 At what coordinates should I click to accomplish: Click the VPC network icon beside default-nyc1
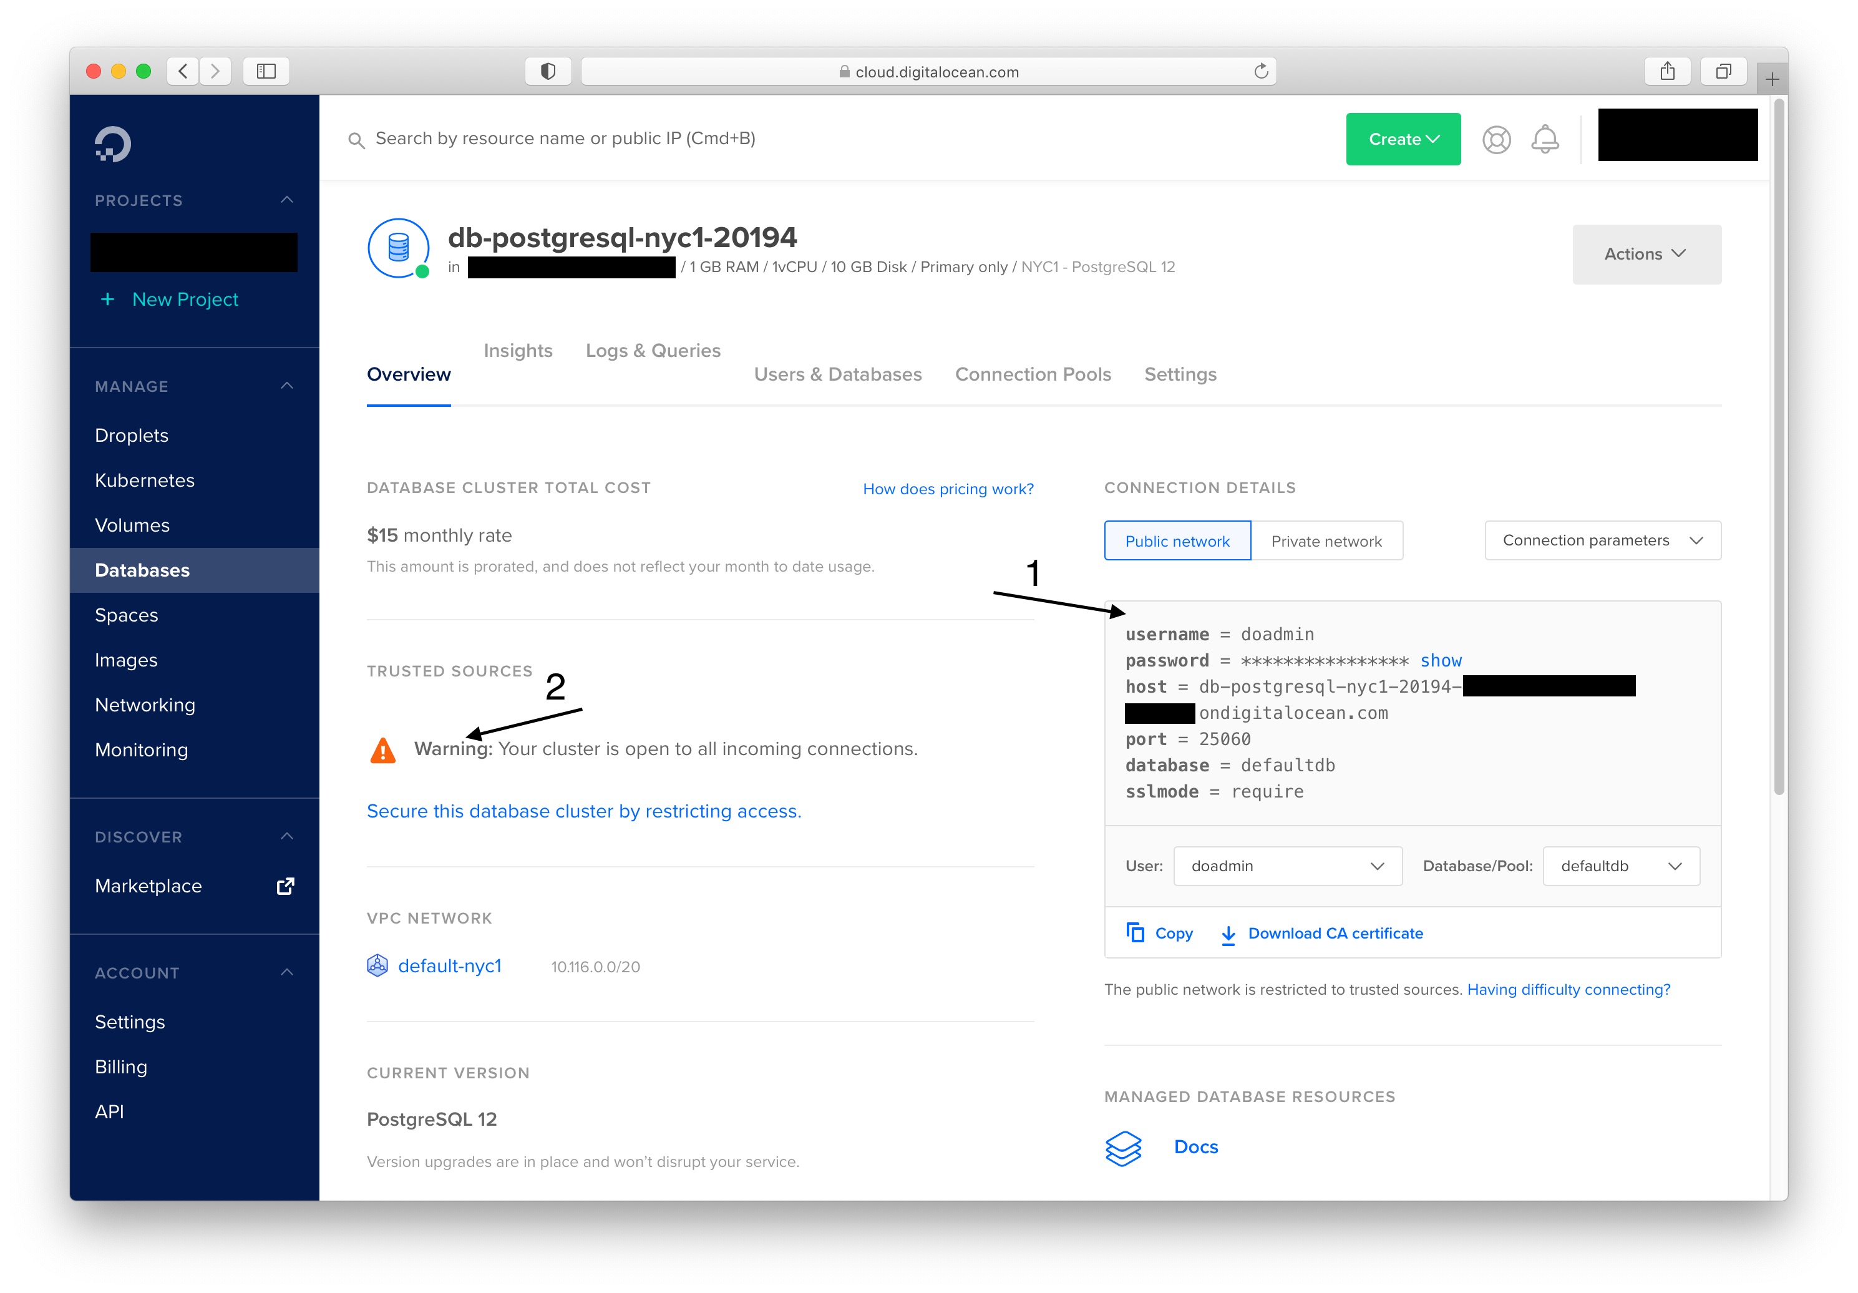pyautogui.click(x=378, y=965)
